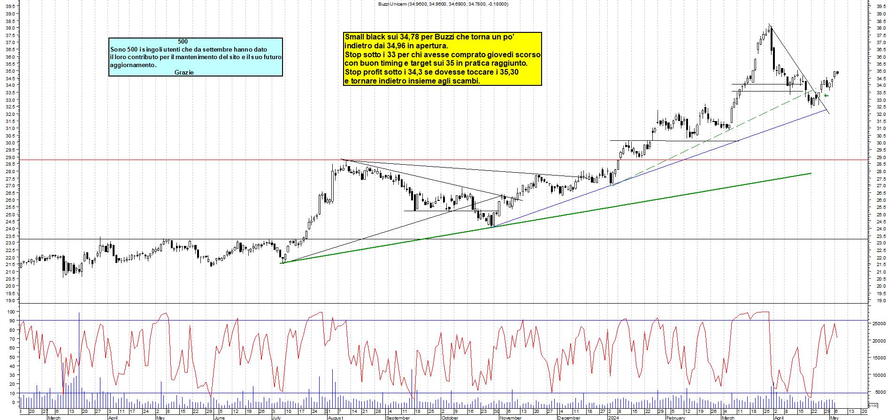Select the November label on the time axis
Image resolution: width=887 pixels, height=420 pixels.
click(511, 418)
